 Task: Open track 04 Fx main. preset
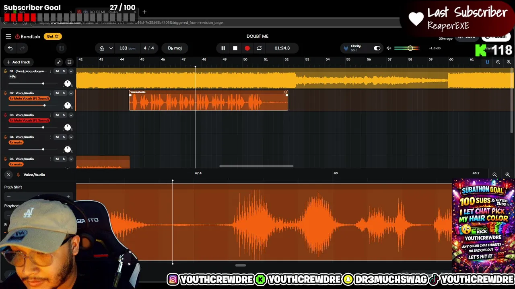coord(16,142)
